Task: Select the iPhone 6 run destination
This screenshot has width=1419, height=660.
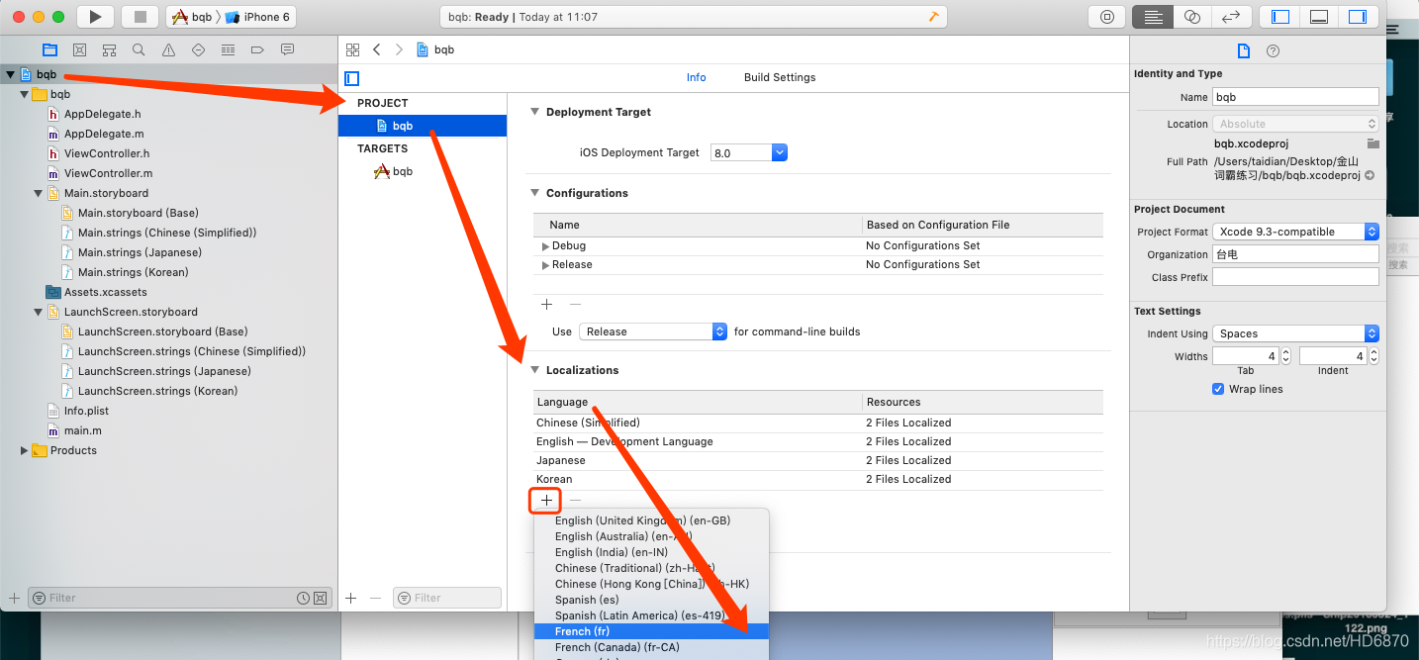Action: 257,17
